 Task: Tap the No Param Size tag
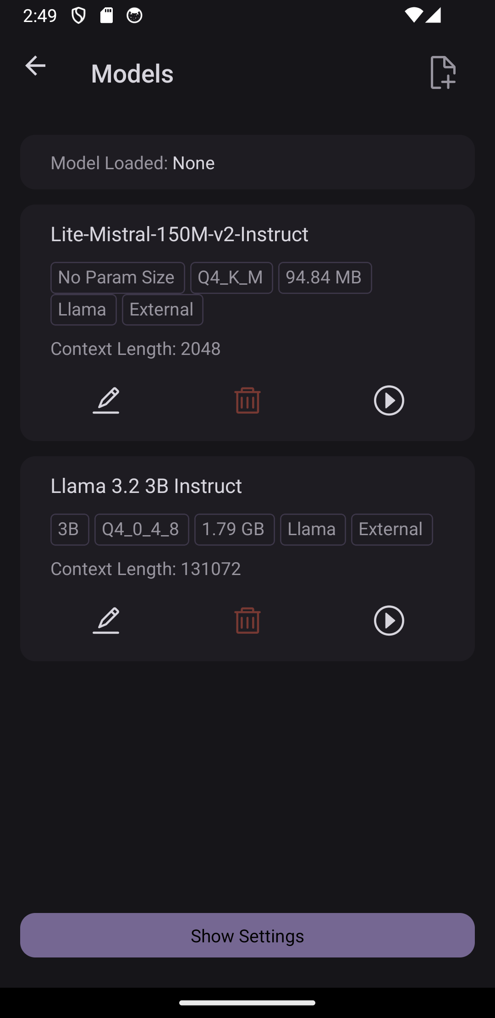point(117,278)
